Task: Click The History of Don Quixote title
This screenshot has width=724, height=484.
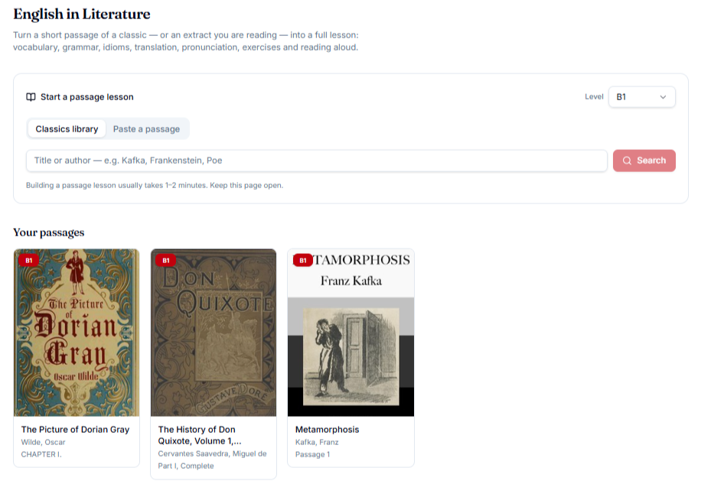Action: click(200, 435)
